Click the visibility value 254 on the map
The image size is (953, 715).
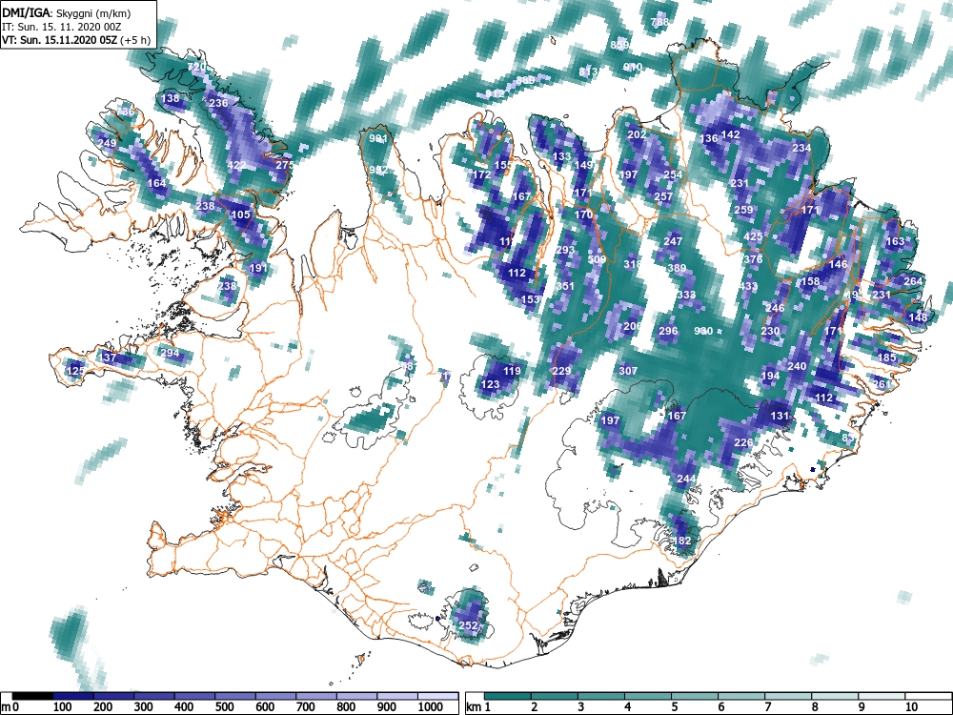pos(673,174)
